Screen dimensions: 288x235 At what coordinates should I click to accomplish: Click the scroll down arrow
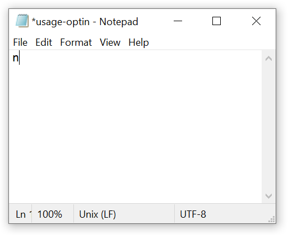(268, 196)
